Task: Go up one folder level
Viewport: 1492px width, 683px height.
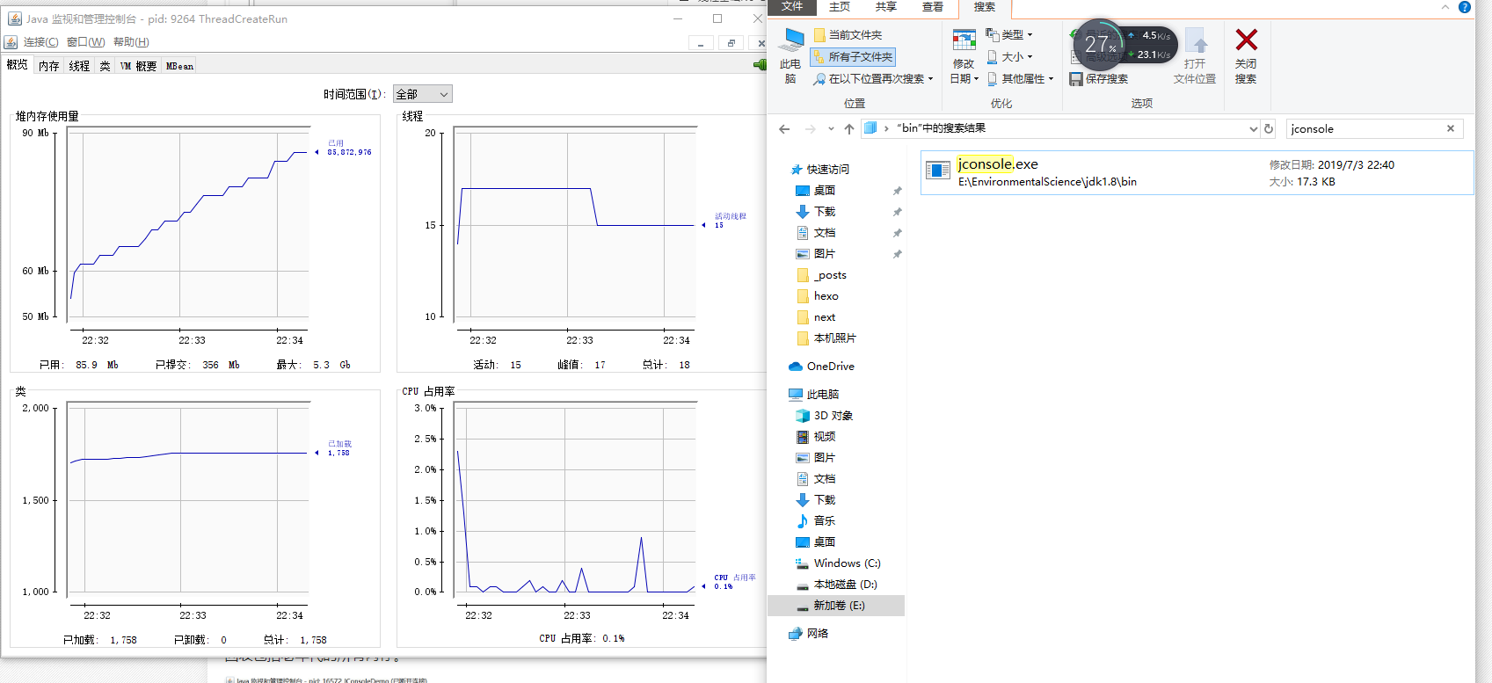Action: [849, 129]
